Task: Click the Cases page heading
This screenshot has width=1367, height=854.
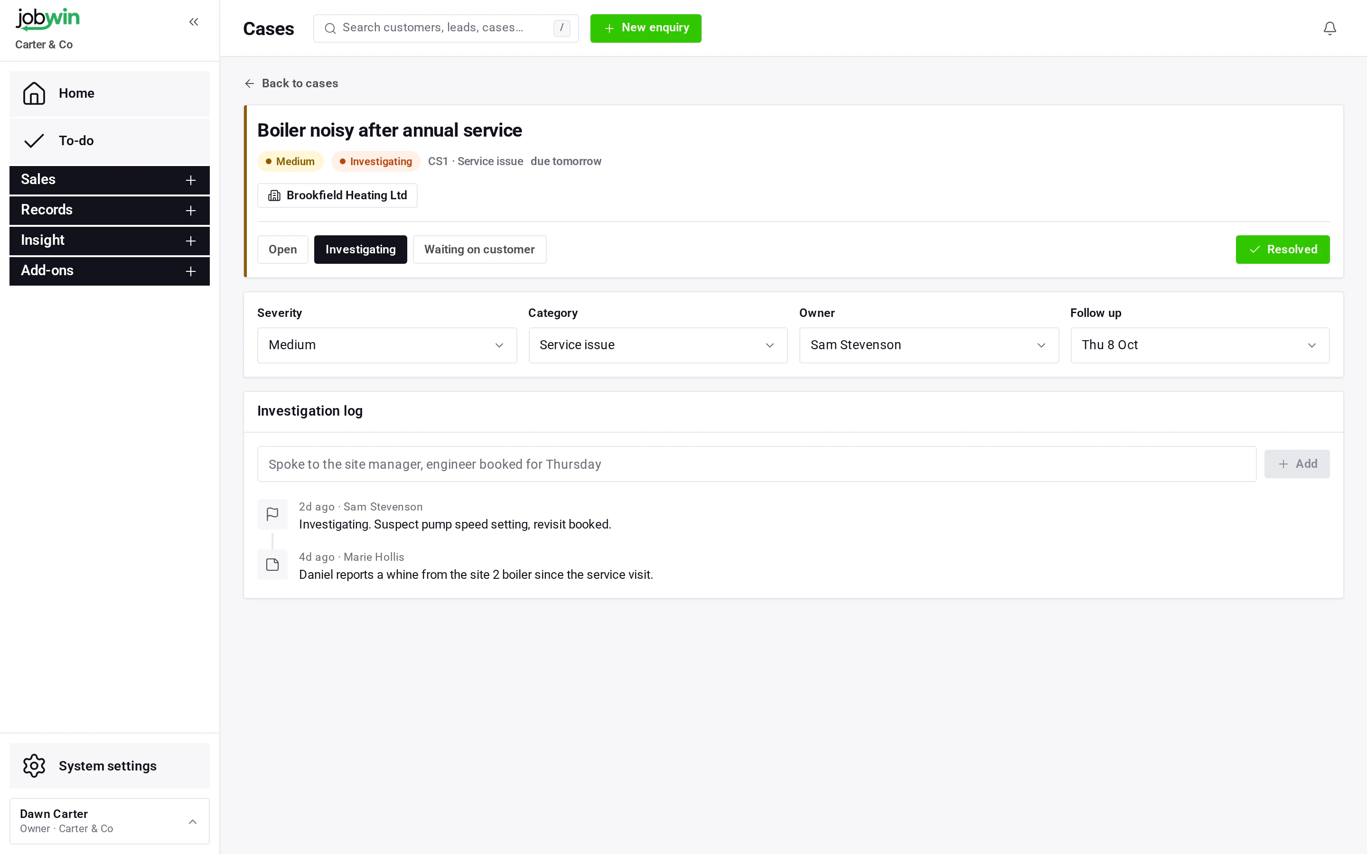Action: click(268, 29)
